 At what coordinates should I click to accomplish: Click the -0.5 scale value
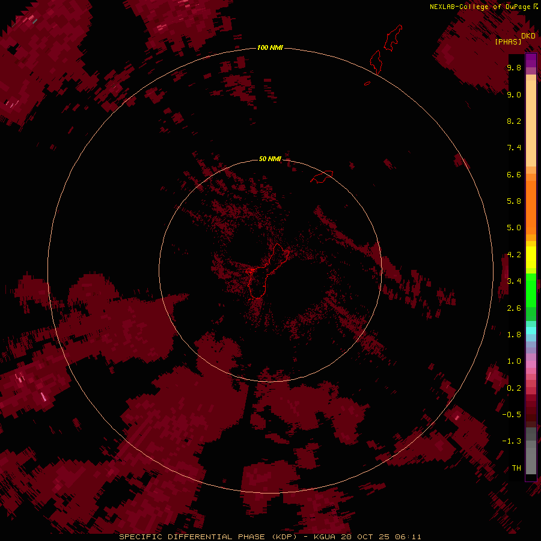click(x=512, y=415)
